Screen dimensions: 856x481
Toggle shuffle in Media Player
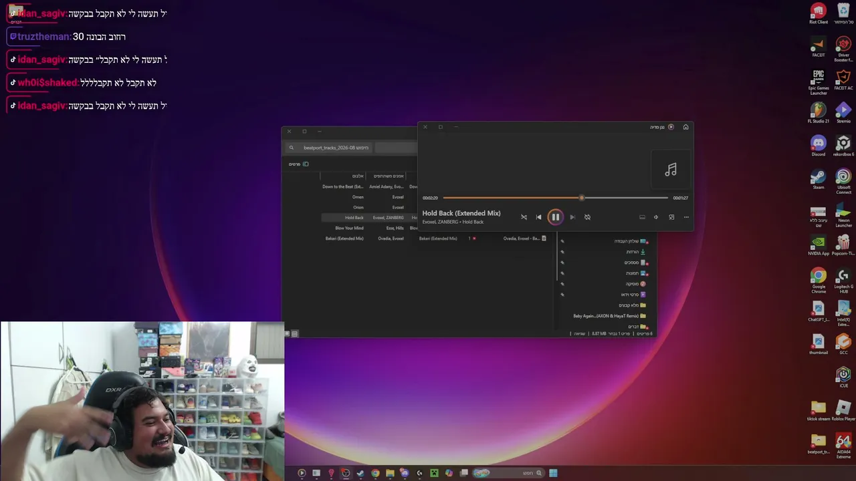tap(524, 217)
